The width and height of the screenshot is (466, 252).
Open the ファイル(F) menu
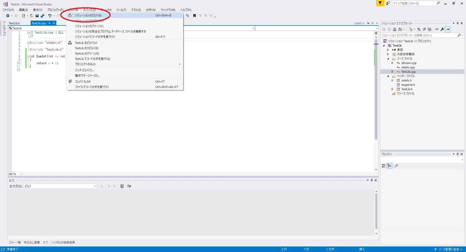tap(8, 10)
